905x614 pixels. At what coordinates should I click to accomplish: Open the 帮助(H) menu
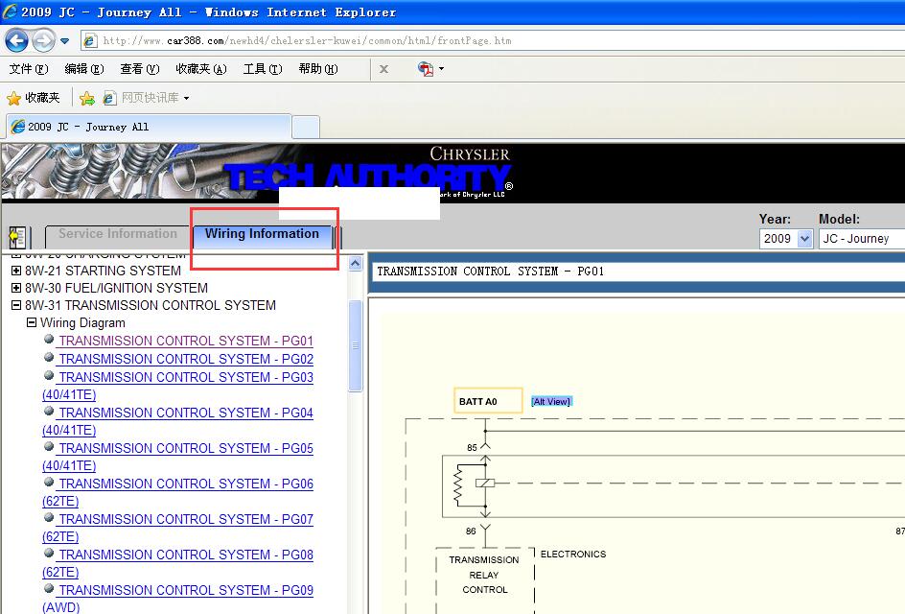(x=318, y=69)
